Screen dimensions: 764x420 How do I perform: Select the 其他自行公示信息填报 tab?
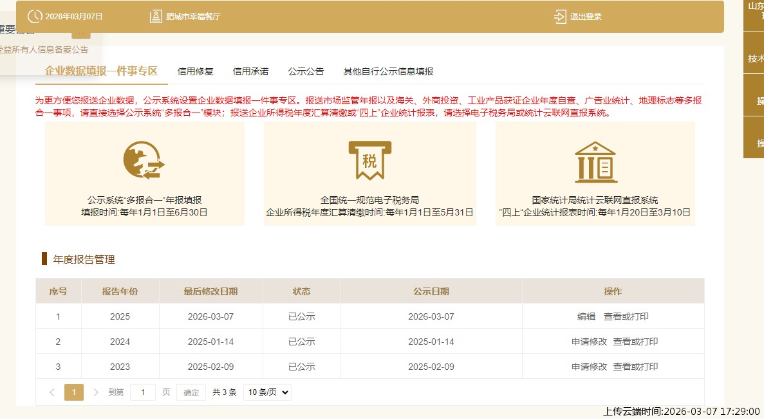(x=387, y=72)
